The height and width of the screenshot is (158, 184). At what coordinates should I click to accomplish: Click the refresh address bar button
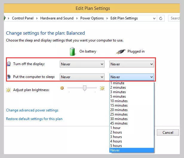(161, 18)
